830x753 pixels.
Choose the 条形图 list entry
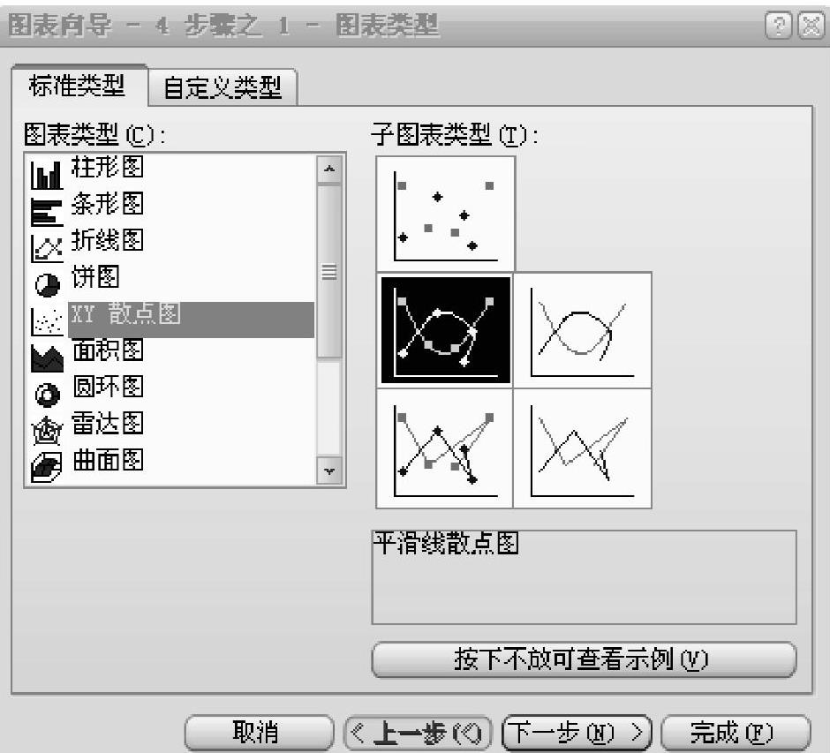point(108,204)
